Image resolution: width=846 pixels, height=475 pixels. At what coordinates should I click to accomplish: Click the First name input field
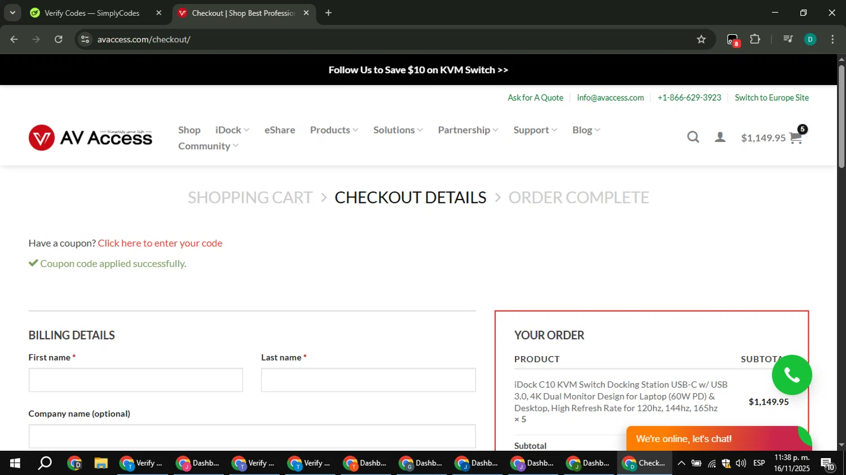136,380
